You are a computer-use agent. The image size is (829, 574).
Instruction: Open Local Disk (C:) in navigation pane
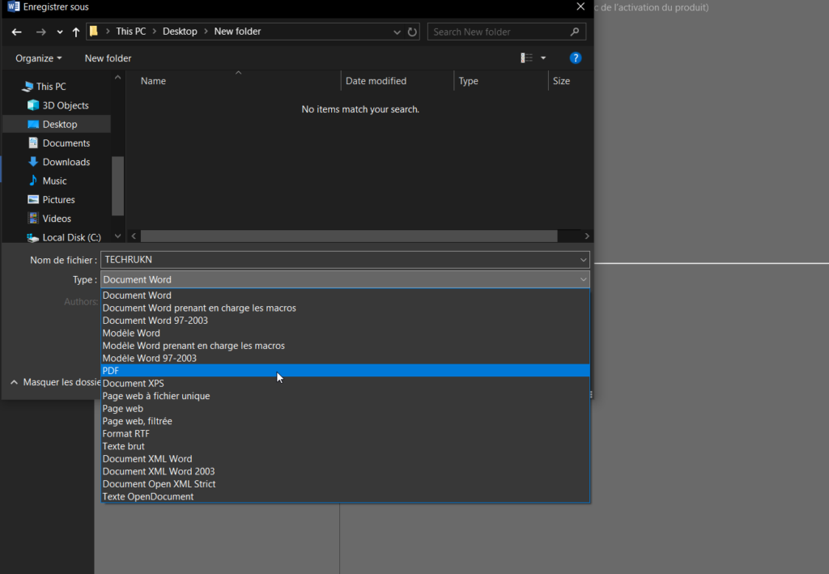coord(71,237)
